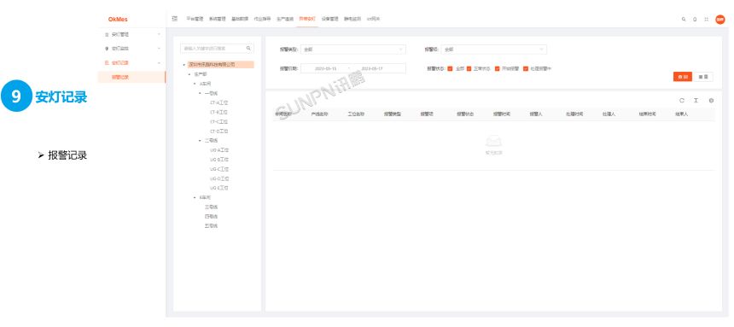Toggle the 处理报警中 checkbox

(x=526, y=68)
